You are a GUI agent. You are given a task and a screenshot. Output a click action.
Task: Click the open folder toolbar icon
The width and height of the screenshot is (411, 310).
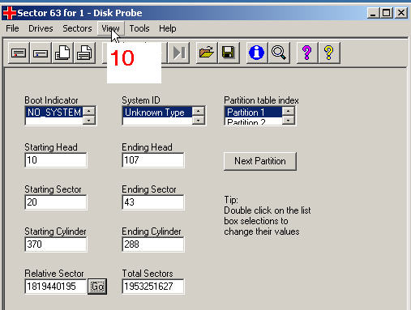[207, 53]
